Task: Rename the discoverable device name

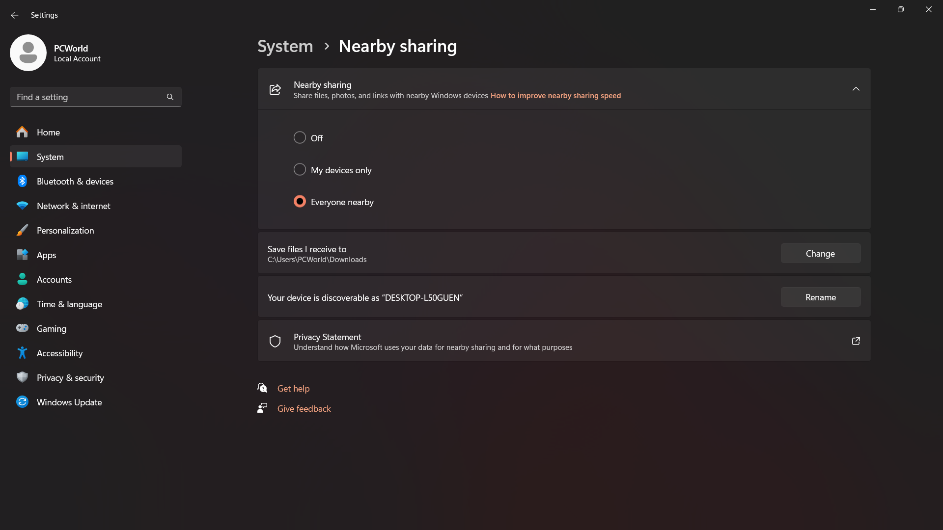Action: (x=820, y=297)
